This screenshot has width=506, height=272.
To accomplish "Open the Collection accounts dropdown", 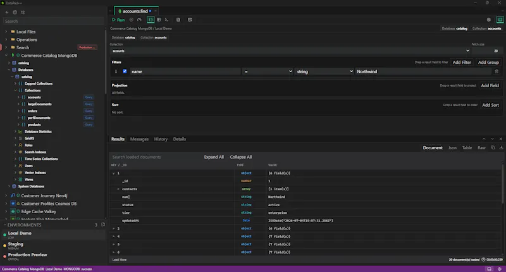I will click(x=290, y=51).
